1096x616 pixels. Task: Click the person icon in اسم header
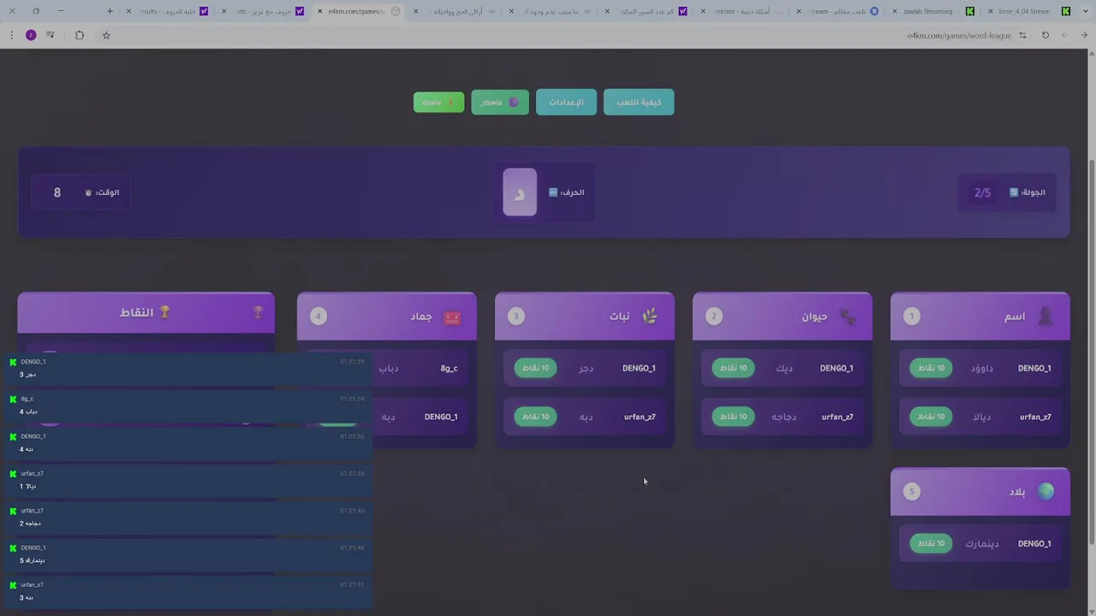click(1045, 317)
